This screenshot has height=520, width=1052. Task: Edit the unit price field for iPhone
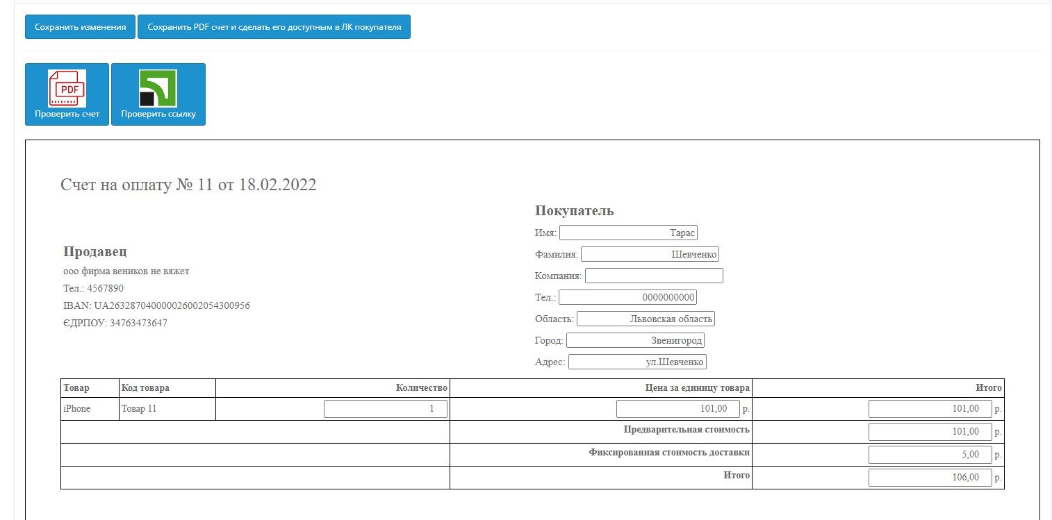[x=677, y=409]
